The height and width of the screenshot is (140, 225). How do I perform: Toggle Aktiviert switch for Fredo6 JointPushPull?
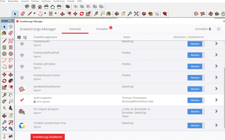[x=195, y=55]
